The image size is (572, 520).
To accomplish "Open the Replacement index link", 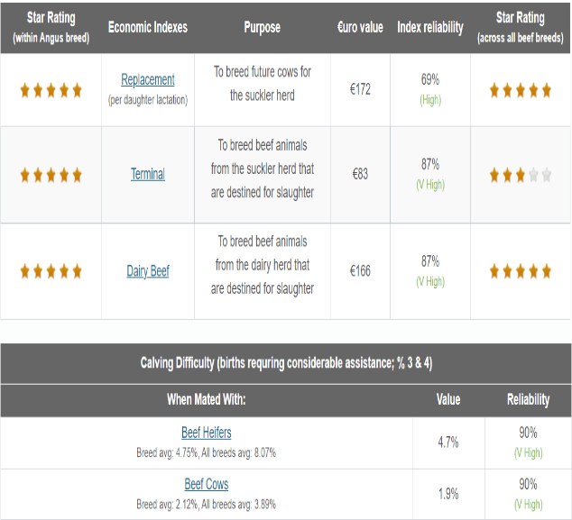I will click(148, 79).
